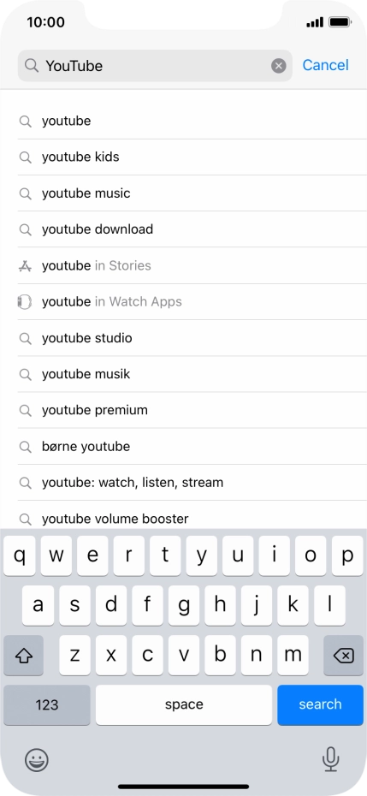Tap the magnifier icon in search field
The height and width of the screenshot is (796, 367).
pos(32,66)
